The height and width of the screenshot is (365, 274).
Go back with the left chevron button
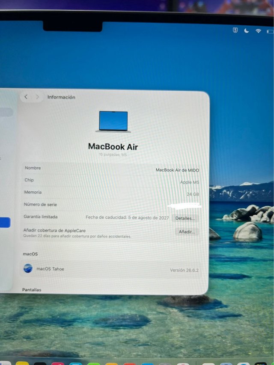(x=26, y=97)
